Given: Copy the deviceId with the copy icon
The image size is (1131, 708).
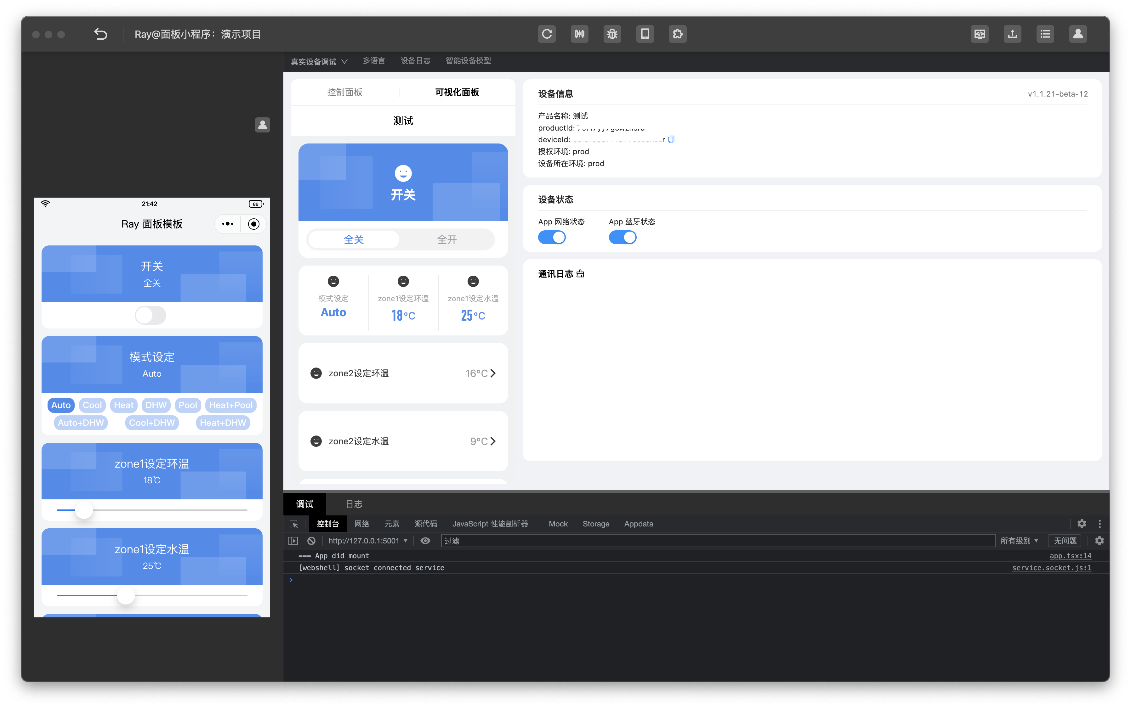Looking at the screenshot, I should pos(671,139).
